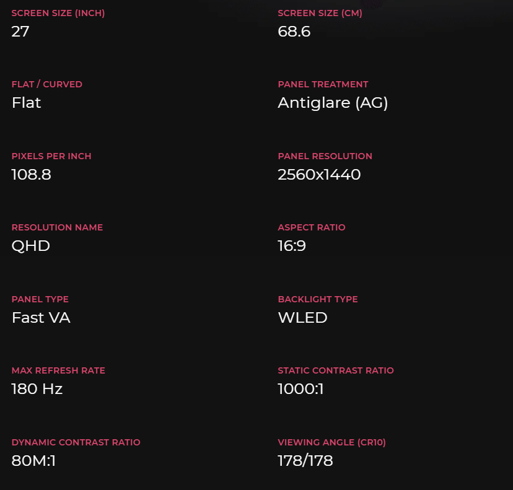Select the Resolution Name heading
The width and height of the screenshot is (513, 490).
point(57,227)
